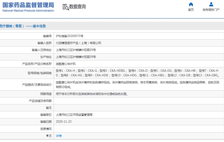Click the 生产地址 label

pos(46,57)
